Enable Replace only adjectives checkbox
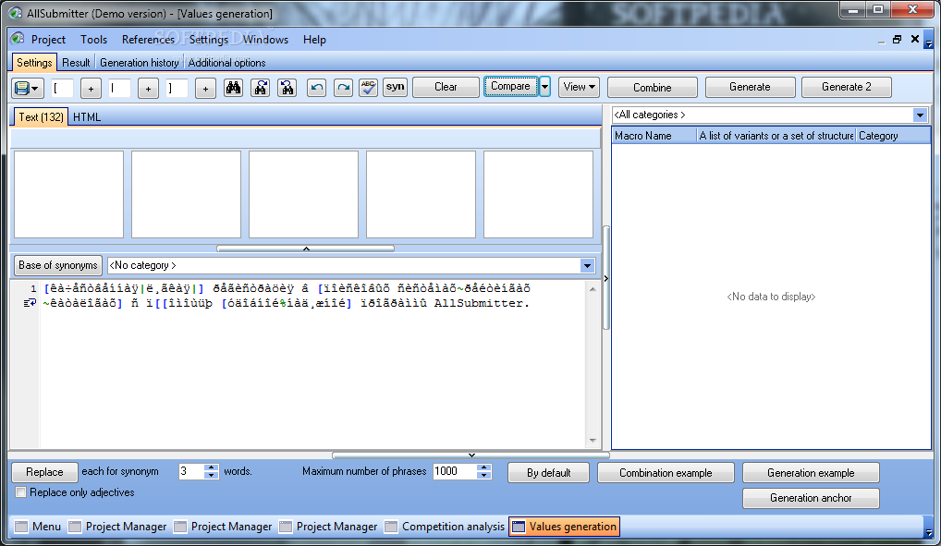Viewport: 941px width, 546px height. coord(21,492)
